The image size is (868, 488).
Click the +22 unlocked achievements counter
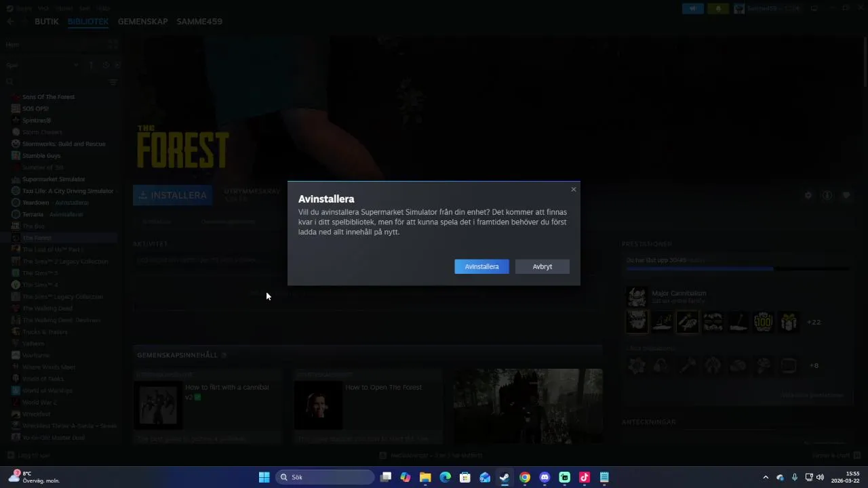(814, 322)
